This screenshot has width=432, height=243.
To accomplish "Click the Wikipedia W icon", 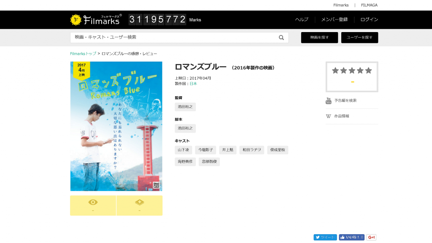I will coord(328,116).
